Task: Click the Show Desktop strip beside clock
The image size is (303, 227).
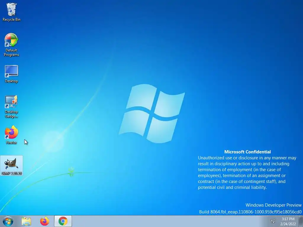Action: coord(301,221)
